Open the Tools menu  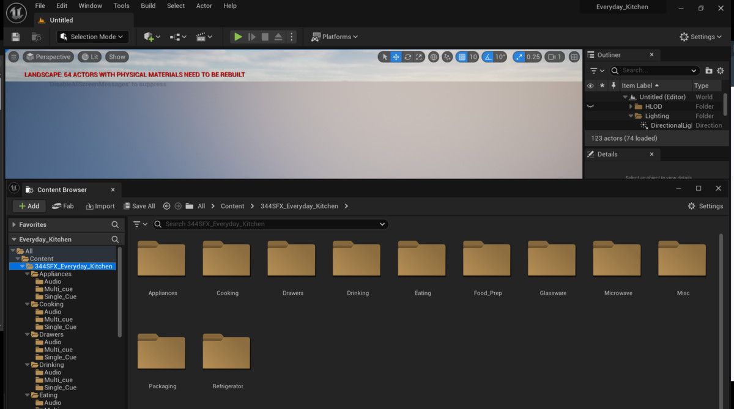click(x=122, y=6)
